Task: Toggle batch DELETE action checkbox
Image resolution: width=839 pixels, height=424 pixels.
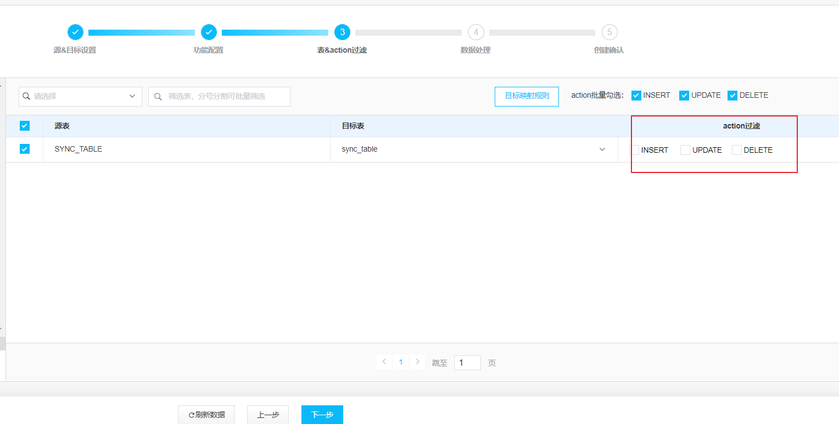Action: pyautogui.click(x=732, y=96)
